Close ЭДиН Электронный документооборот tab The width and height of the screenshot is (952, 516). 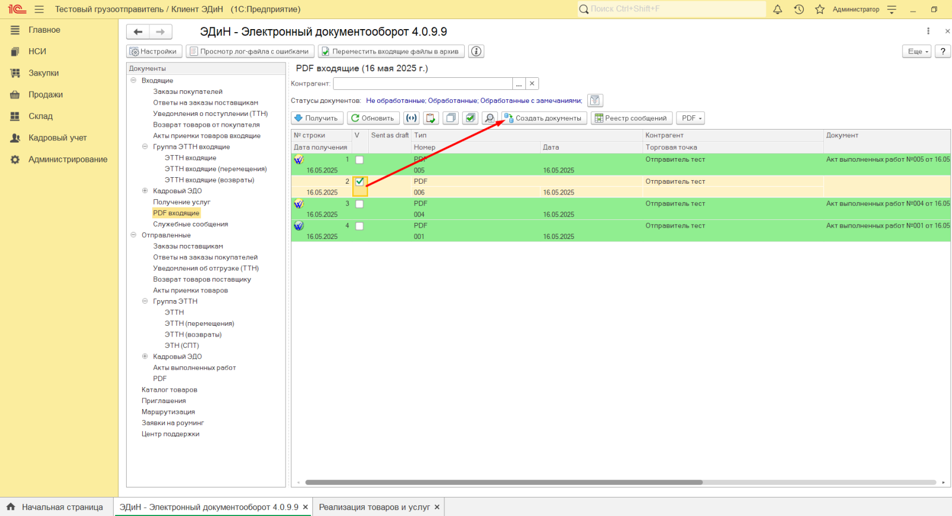tap(305, 507)
